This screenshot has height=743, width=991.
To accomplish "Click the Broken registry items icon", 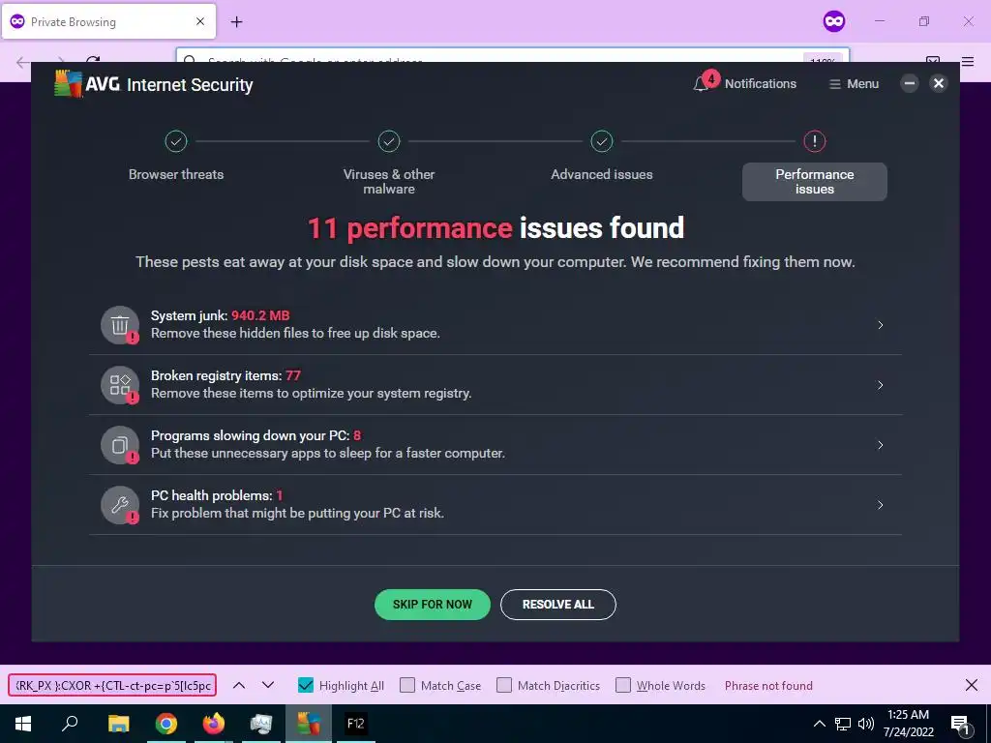I will pyautogui.click(x=120, y=385).
